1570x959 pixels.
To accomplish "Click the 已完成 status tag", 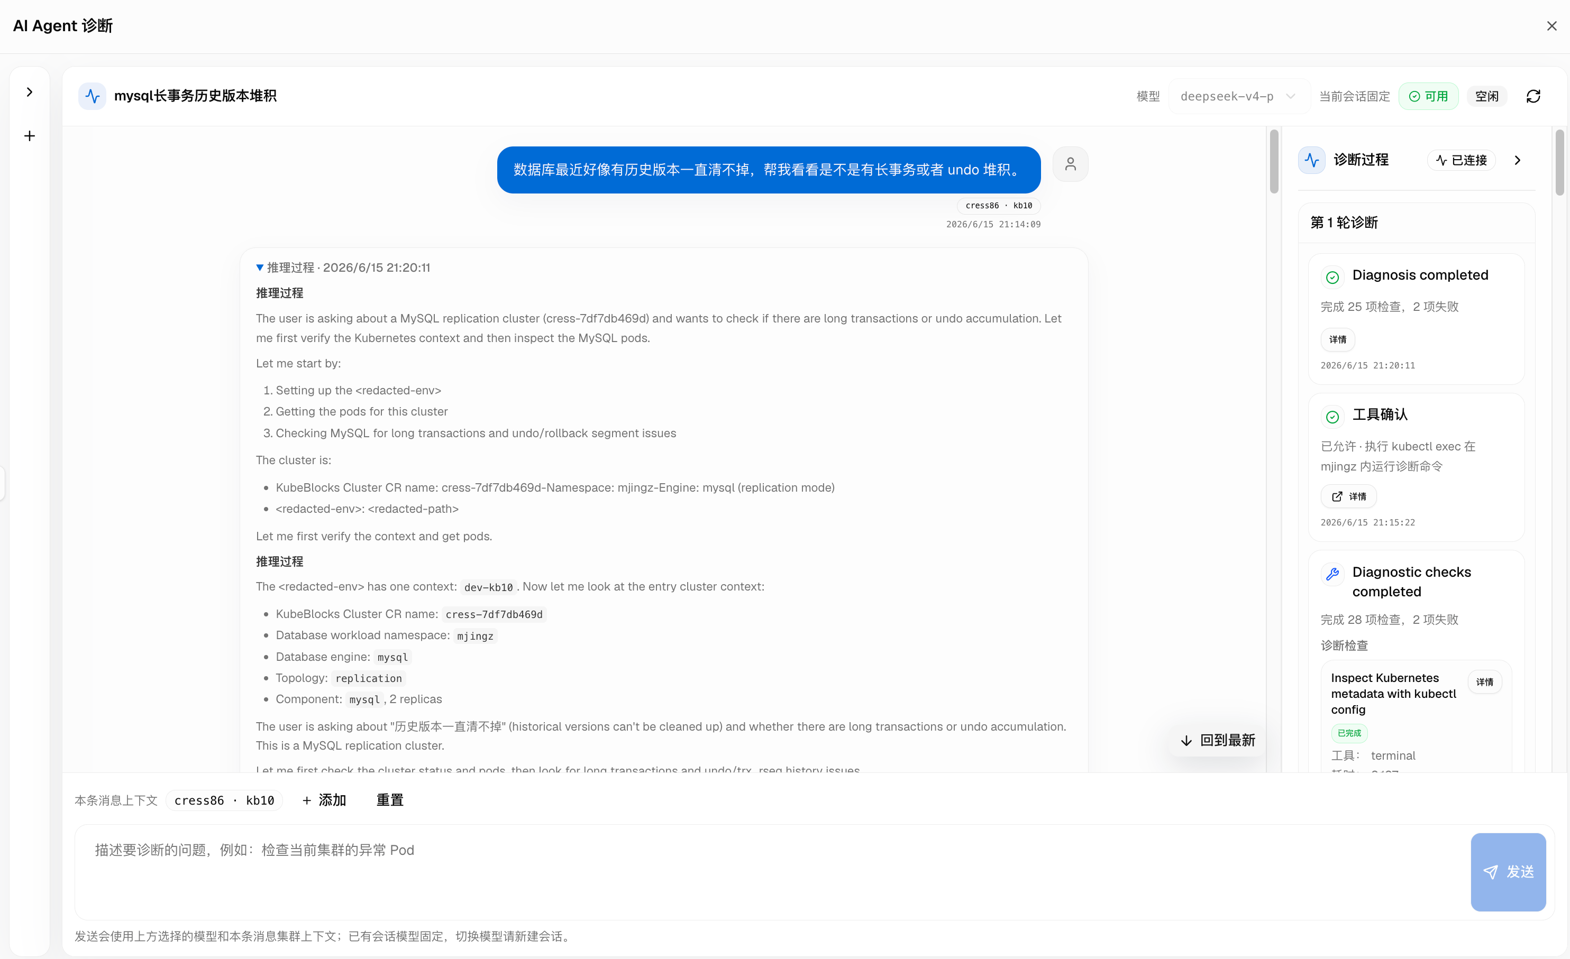I will 1349,734.
